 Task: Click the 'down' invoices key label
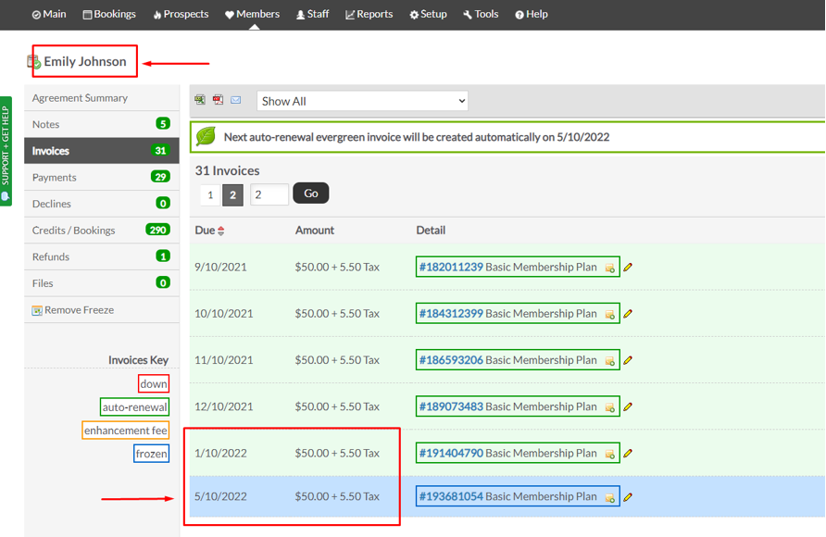154,384
